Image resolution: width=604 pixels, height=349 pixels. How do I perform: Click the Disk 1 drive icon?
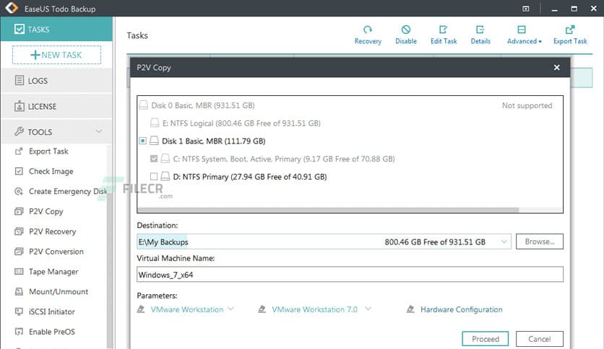click(154, 141)
